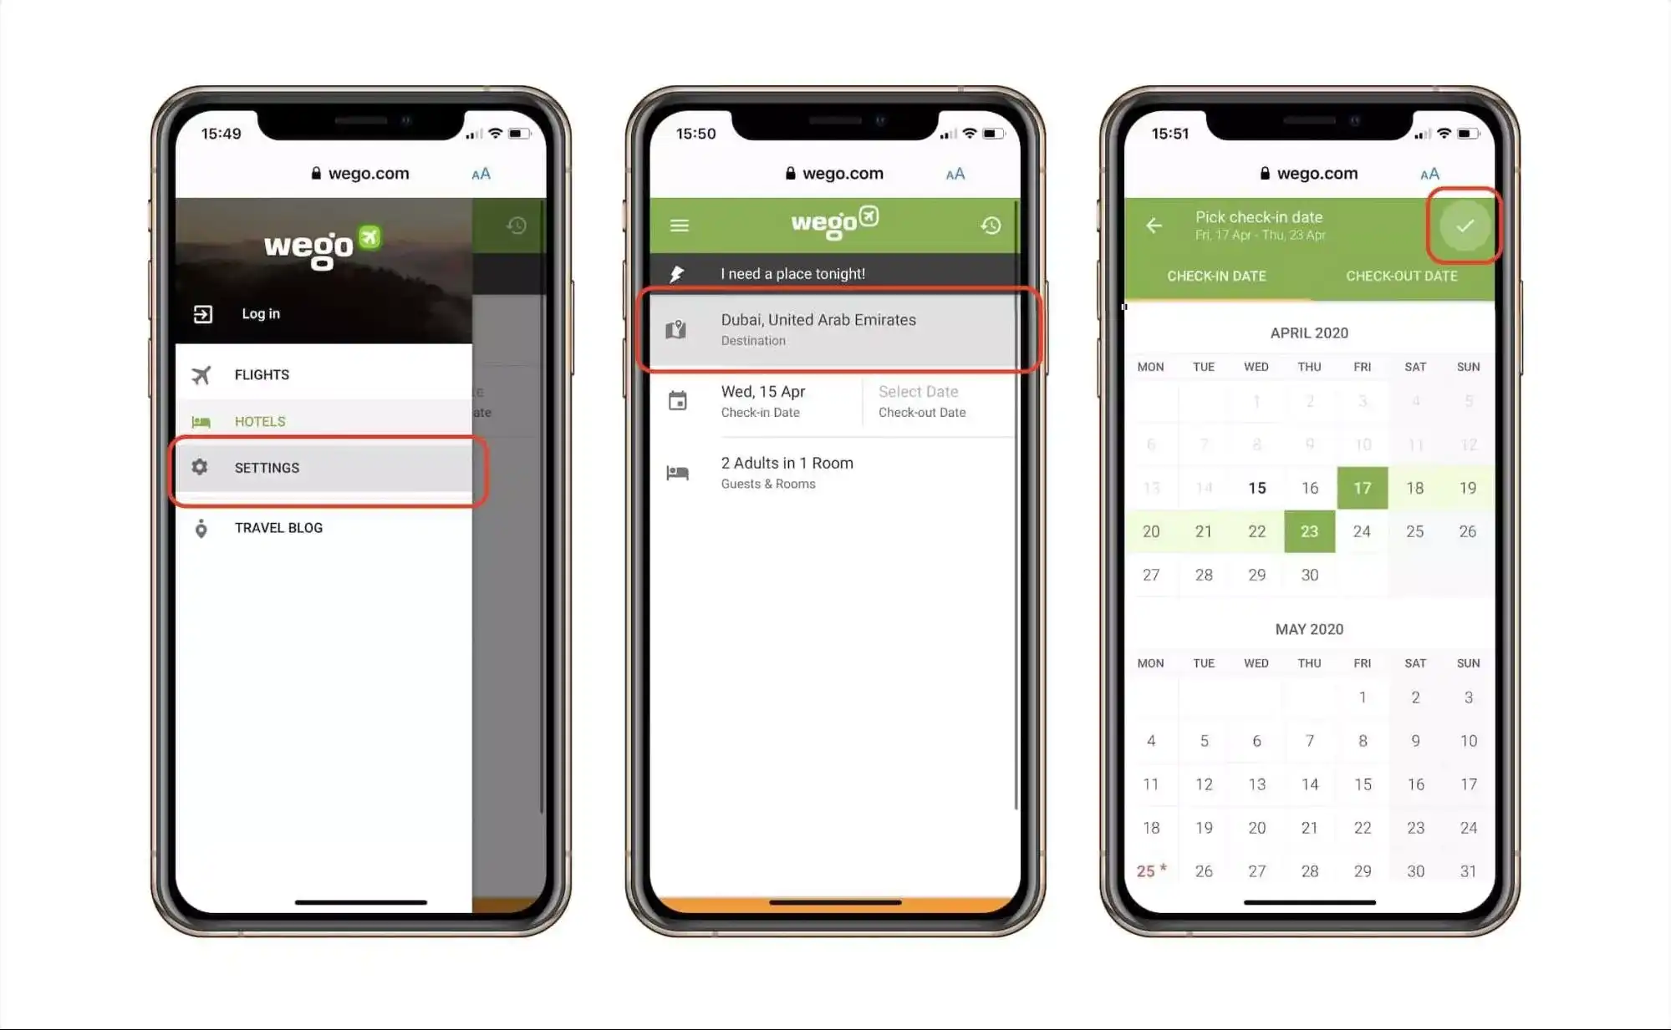Click the green checkmark confirm icon
Image resolution: width=1671 pixels, height=1030 pixels.
(1462, 226)
